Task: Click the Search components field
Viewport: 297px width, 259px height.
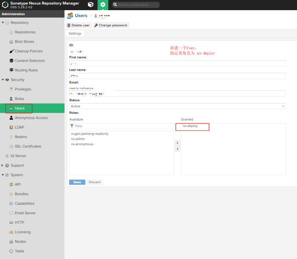Action: 136,5
